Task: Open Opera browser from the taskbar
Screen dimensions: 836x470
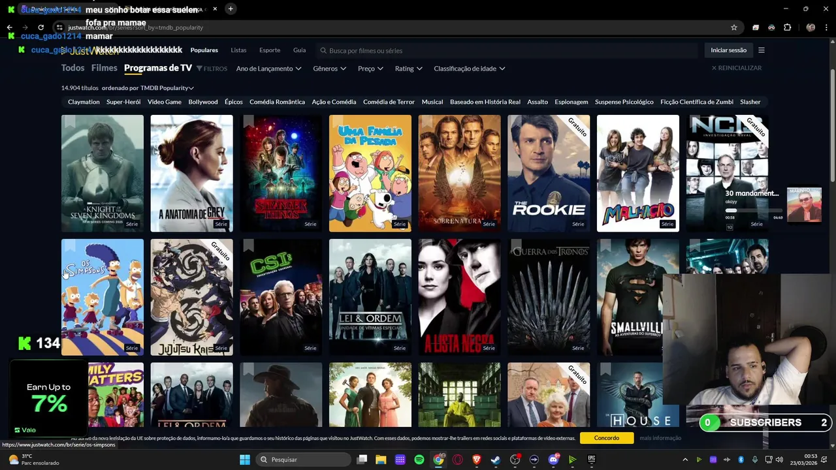Action: (457, 460)
